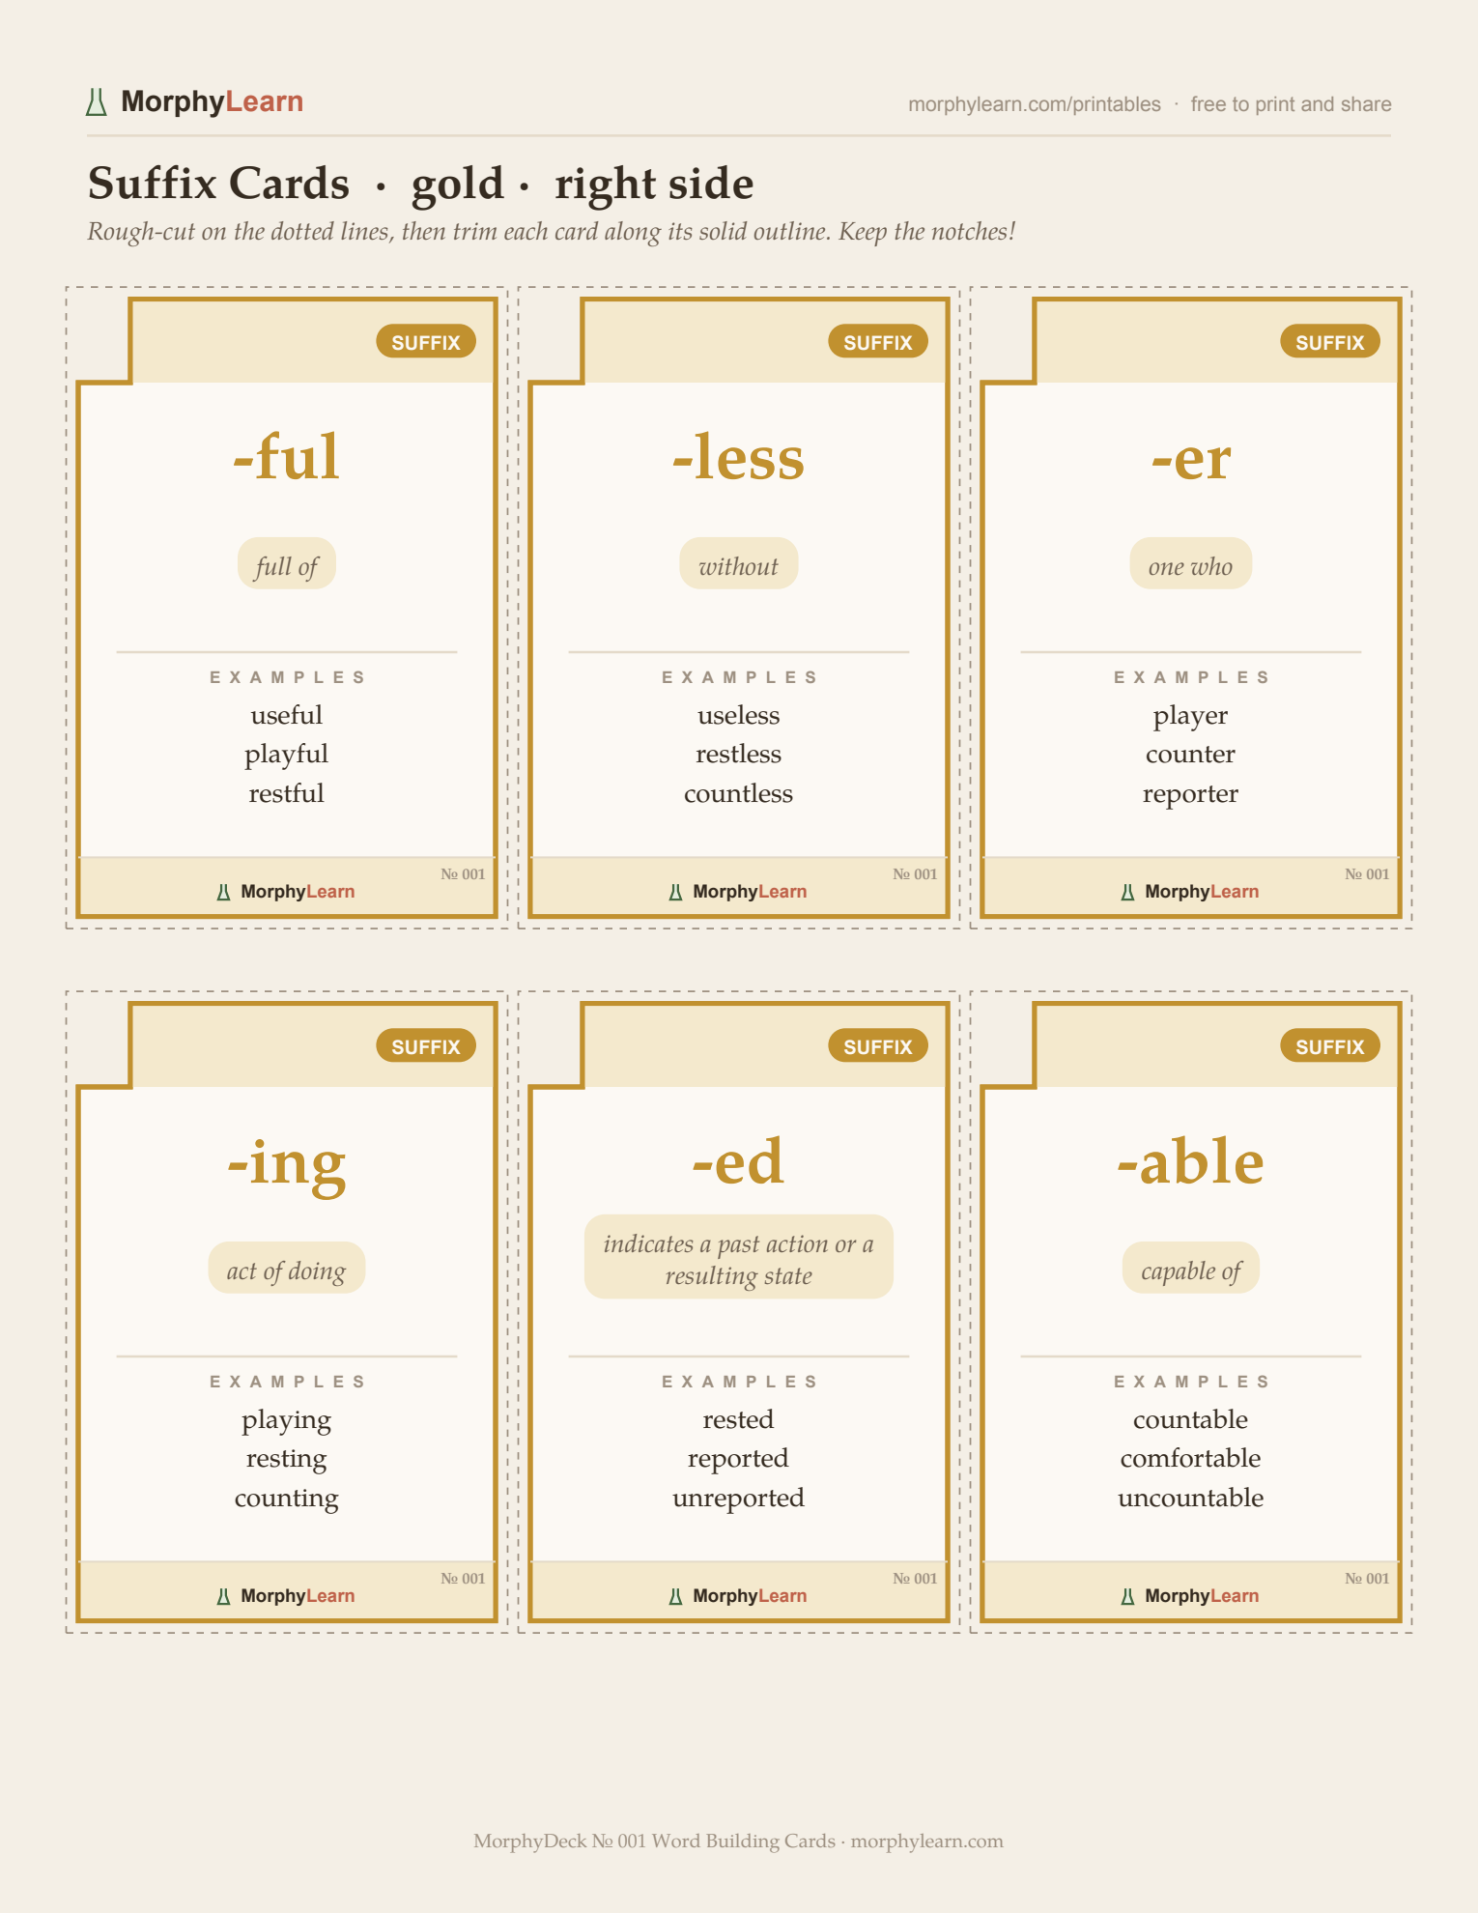Click the example word 'resting'
The width and height of the screenshot is (1478, 1913).
click(287, 1460)
